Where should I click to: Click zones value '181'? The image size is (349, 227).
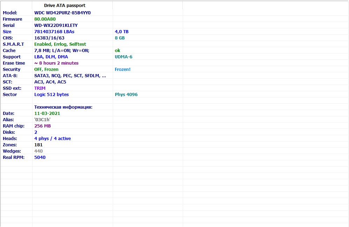point(38,145)
